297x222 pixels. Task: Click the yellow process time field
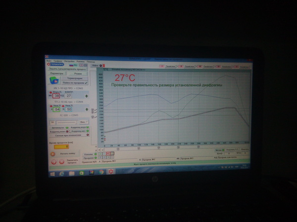pyautogui.click(x=61, y=146)
